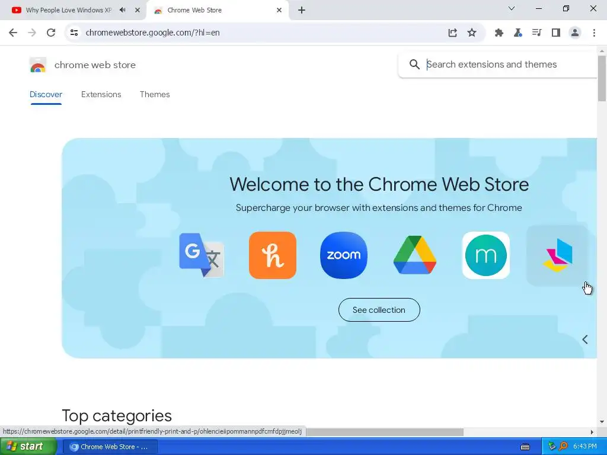This screenshot has height=455, width=607.
Task: Open the Chrome Labs flask icon
Action: [518, 33]
